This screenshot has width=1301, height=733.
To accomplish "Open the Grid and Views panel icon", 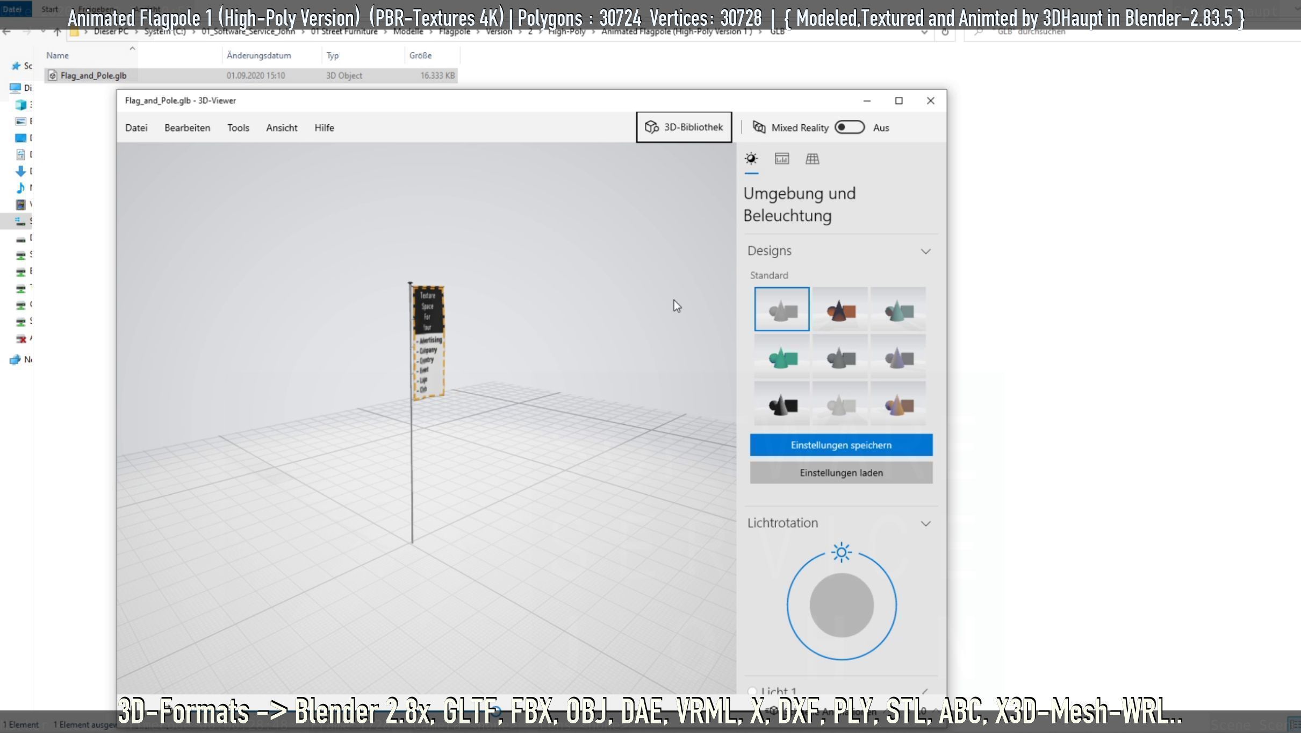I will (x=812, y=159).
